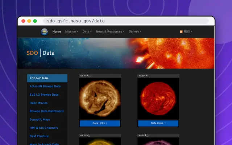
Task: Expand the News & Resources dropdown
Action: 110,32
